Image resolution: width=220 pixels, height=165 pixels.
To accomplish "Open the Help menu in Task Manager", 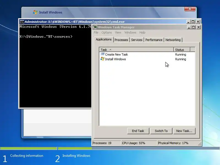I will [142, 32].
